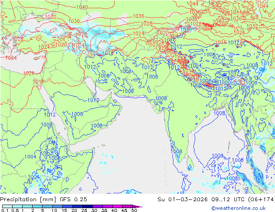Click the blue '1000' isobar label

[x=225, y=82]
